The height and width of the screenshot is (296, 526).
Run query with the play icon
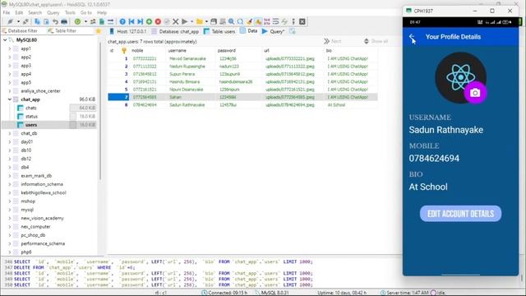(184, 21)
